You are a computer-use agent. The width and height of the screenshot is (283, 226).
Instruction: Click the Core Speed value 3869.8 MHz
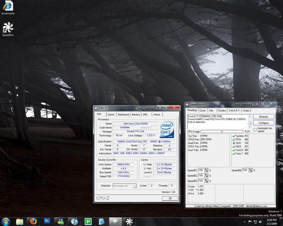(123, 164)
